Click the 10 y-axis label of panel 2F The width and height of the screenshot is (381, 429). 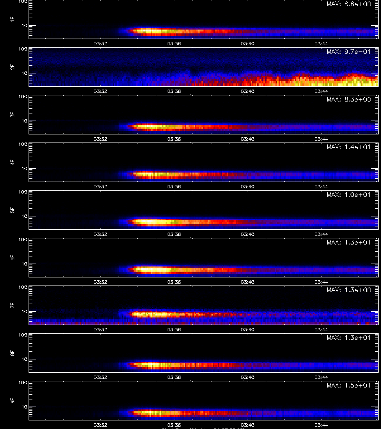point(24,73)
